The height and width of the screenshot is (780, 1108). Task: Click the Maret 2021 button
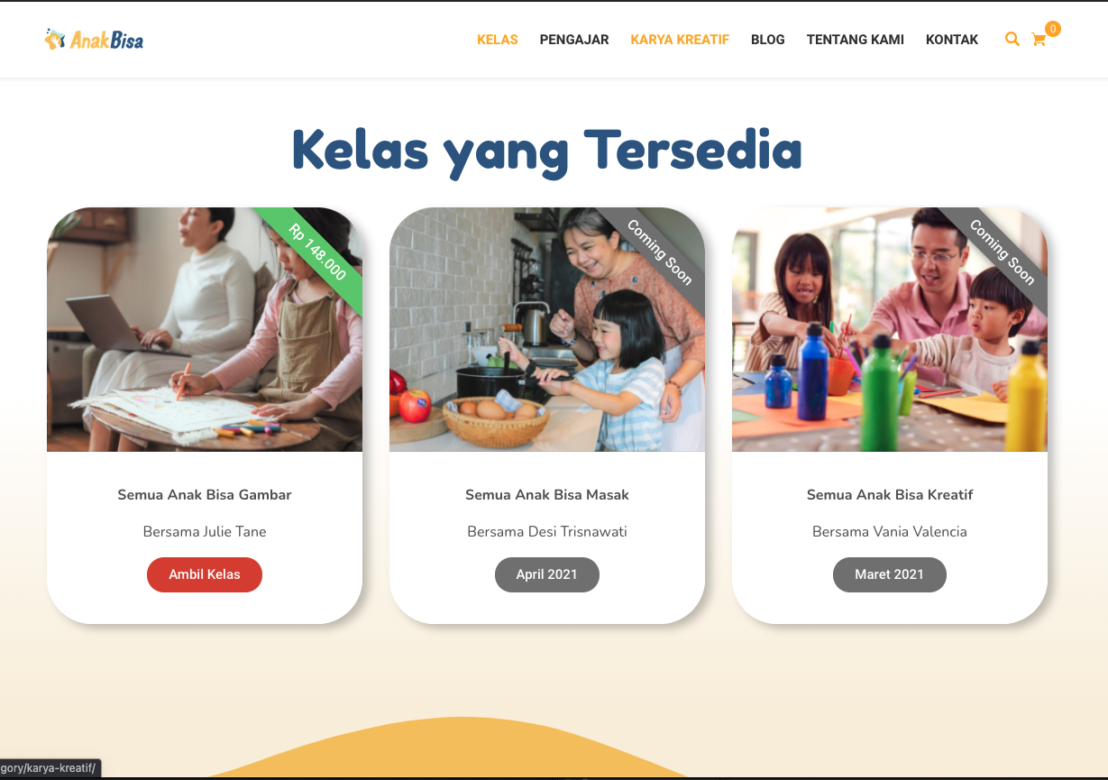890,574
